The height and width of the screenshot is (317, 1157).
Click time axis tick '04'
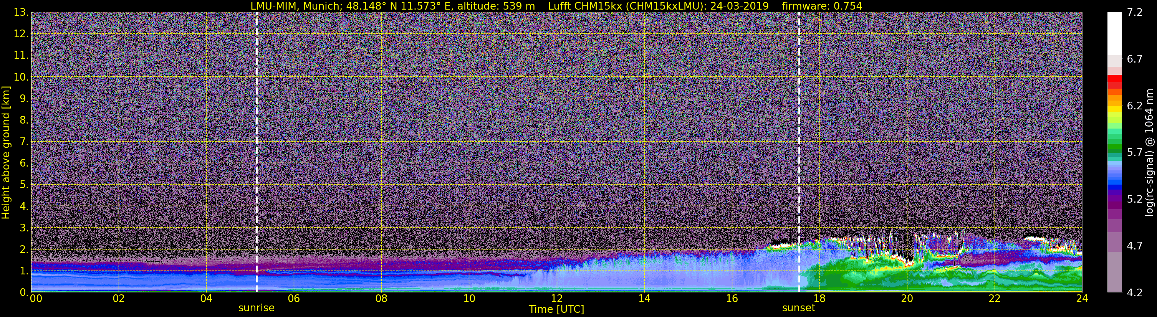click(206, 299)
